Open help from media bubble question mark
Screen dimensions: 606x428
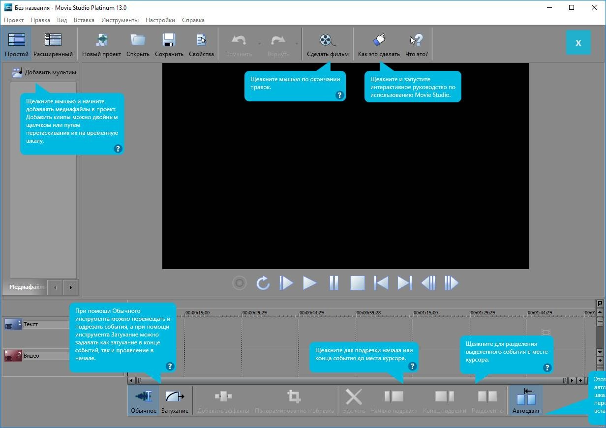pyautogui.click(x=118, y=149)
